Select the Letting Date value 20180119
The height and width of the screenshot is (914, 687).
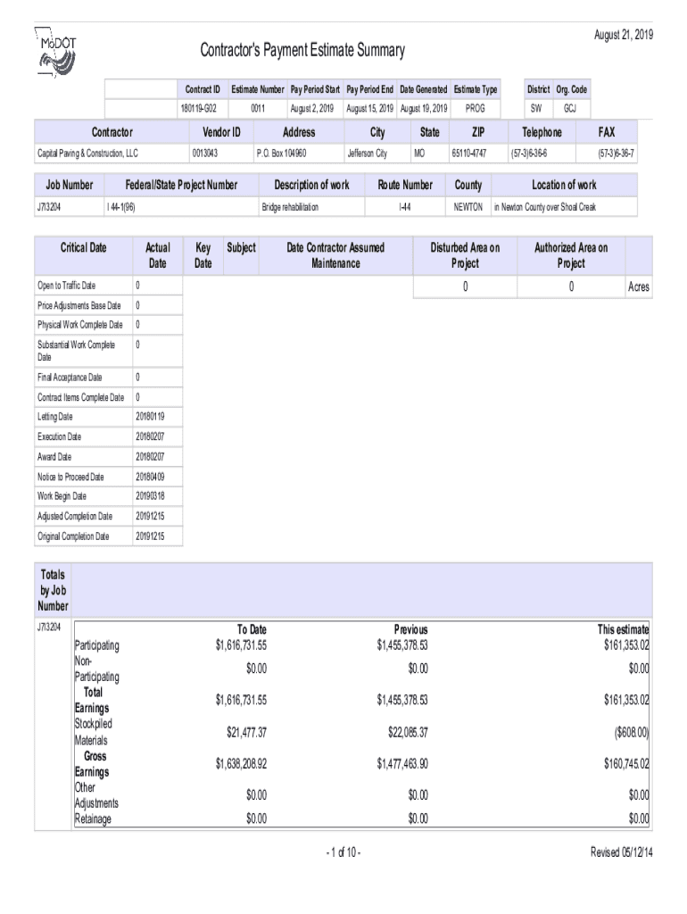[149, 416]
